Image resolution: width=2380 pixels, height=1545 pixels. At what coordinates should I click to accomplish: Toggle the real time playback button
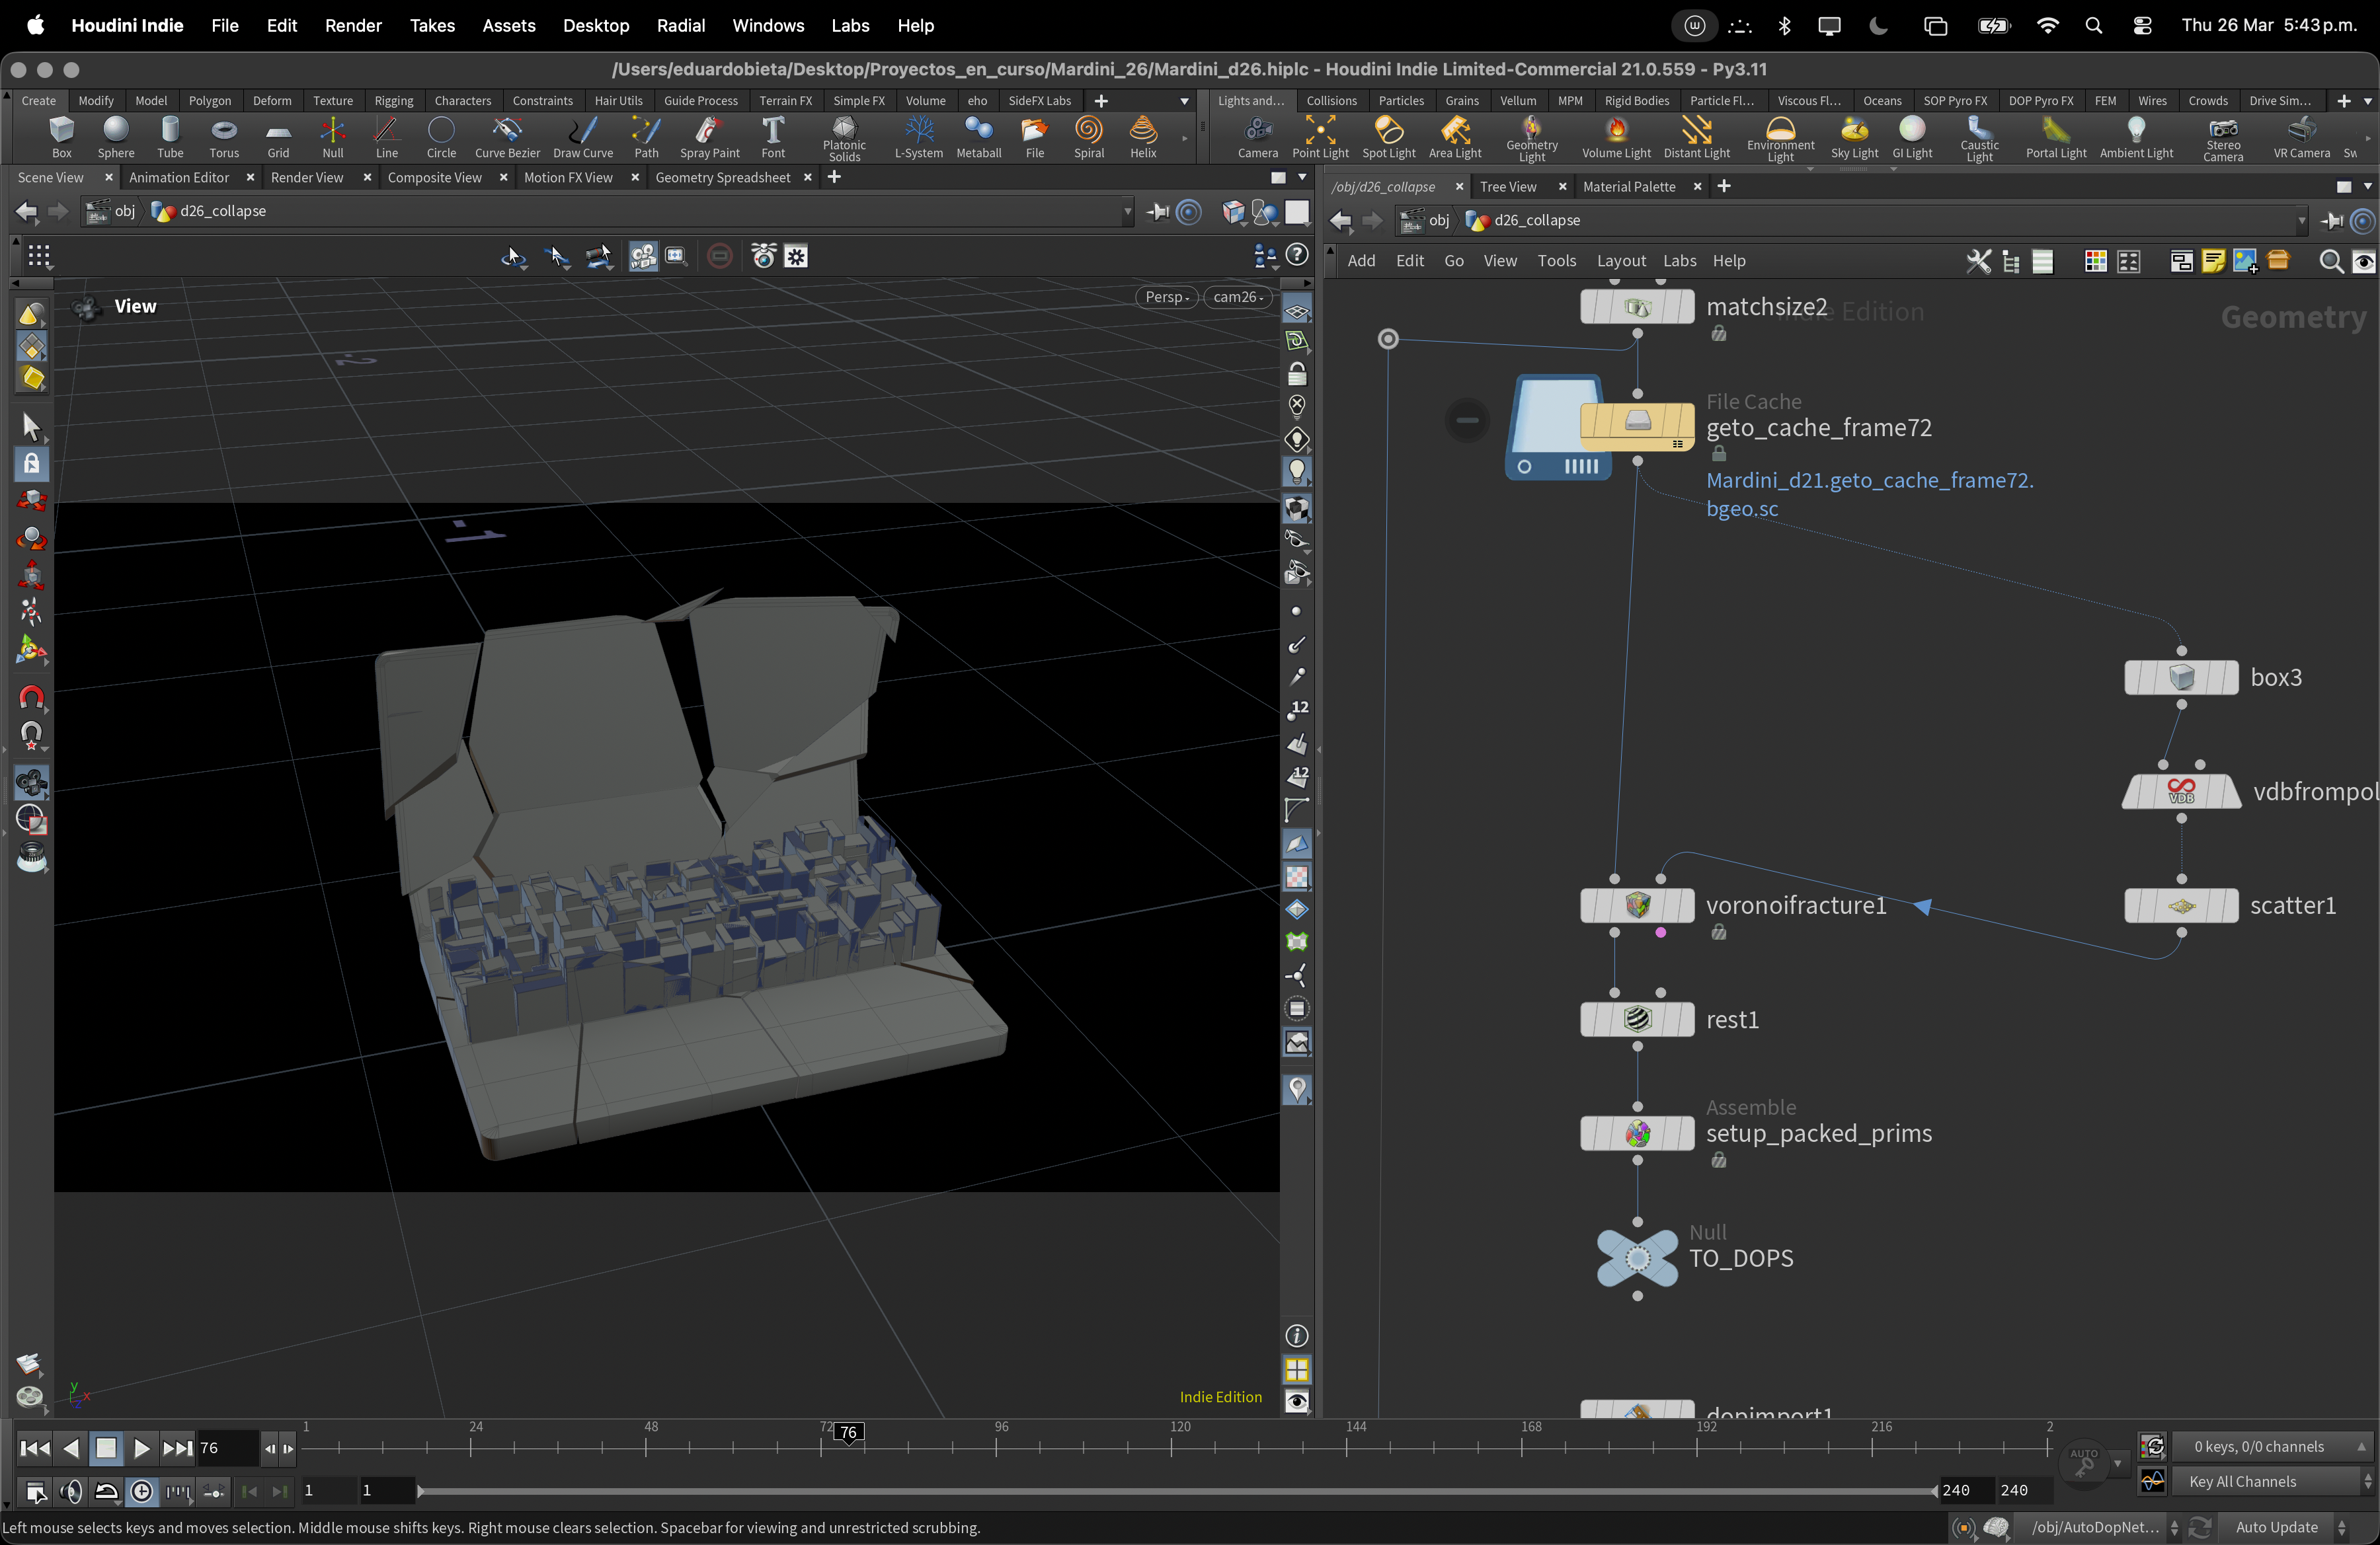[142, 1492]
